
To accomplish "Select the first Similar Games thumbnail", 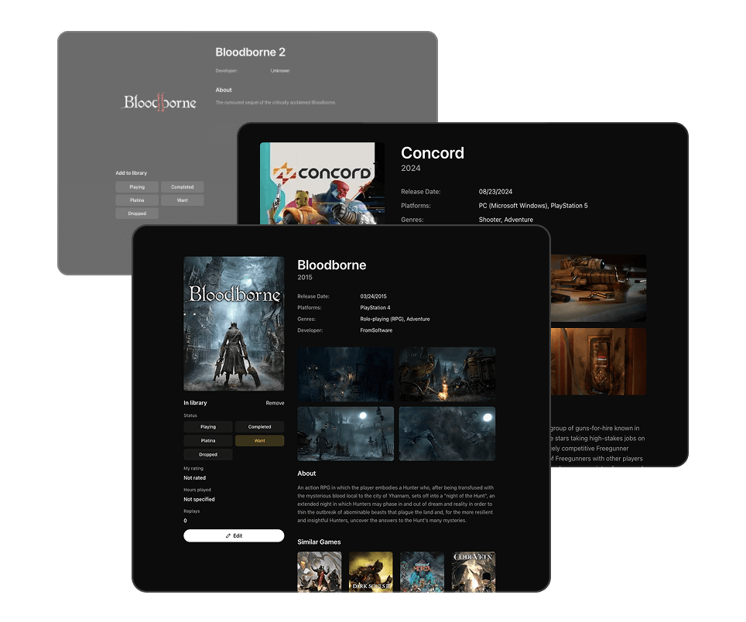I will [320, 572].
